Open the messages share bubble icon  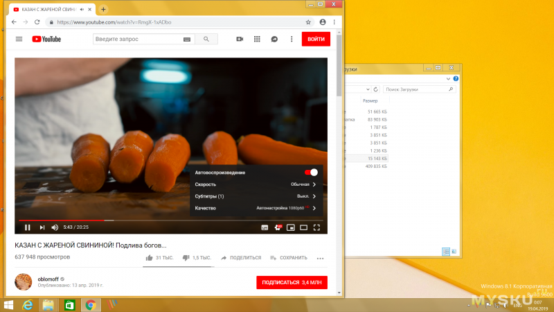[x=274, y=39]
